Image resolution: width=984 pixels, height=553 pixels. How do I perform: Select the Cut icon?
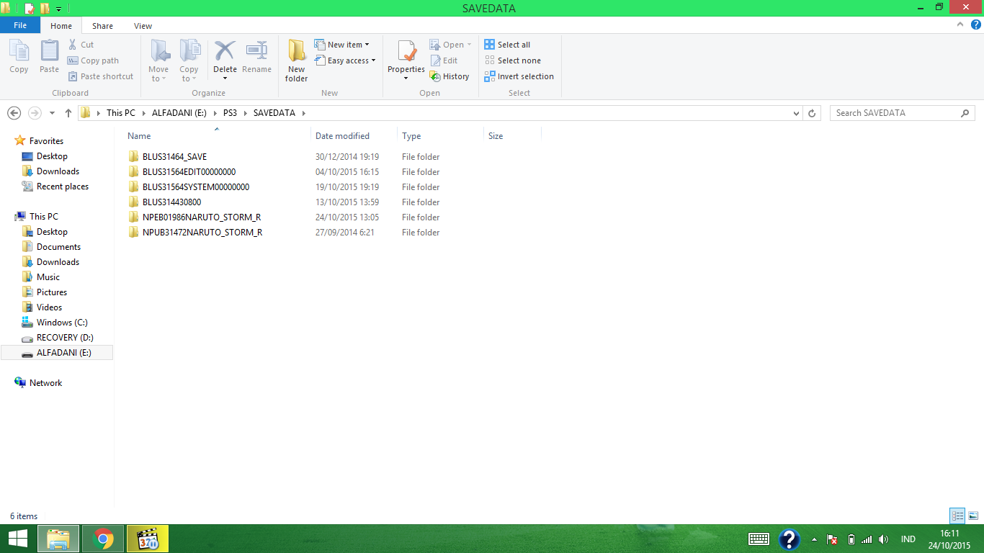point(81,45)
